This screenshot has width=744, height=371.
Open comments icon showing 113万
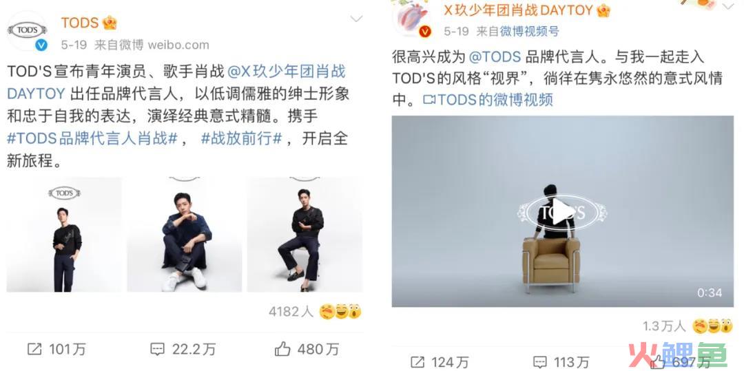click(x=540, y=363)
